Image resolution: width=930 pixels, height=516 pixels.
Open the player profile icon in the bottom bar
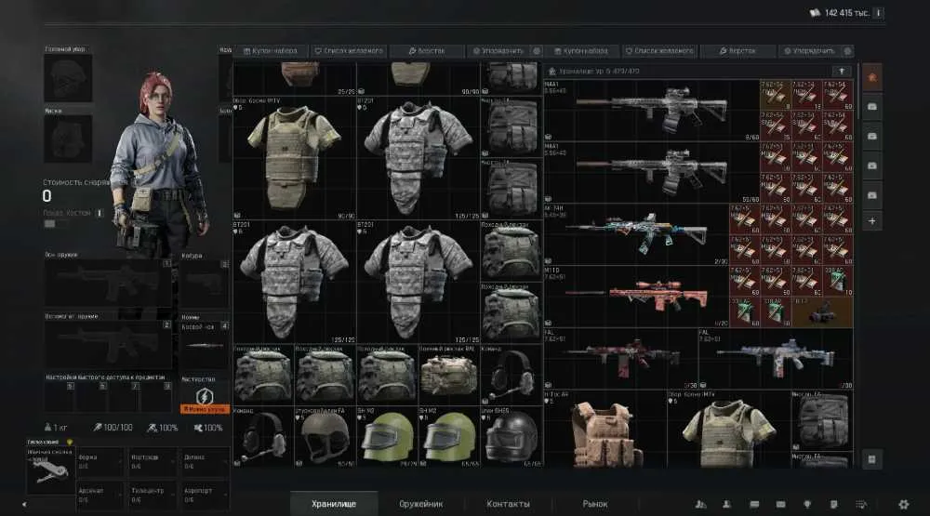click(x=726, y=504)
